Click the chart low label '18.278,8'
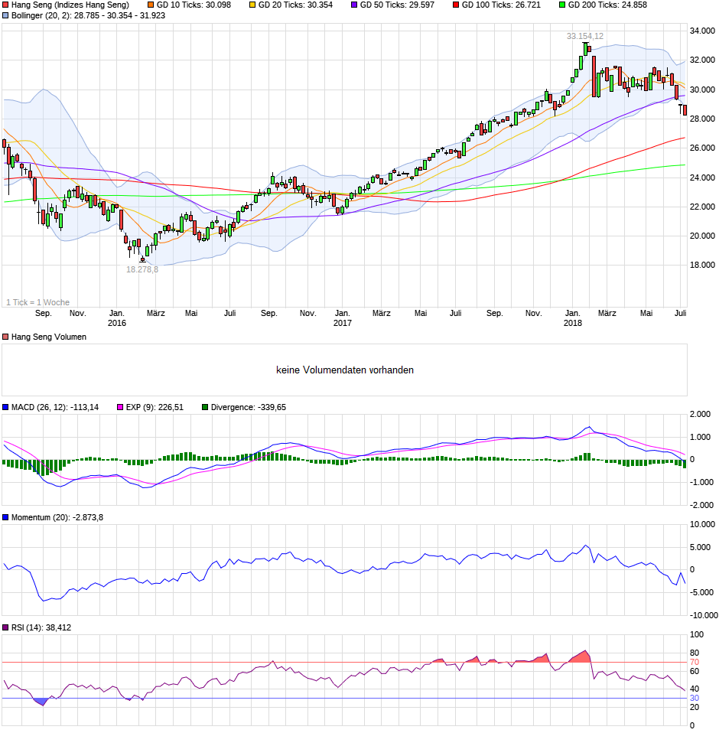Image resolution: width=719 pixels, height=733 pixels. click(142, 270)
